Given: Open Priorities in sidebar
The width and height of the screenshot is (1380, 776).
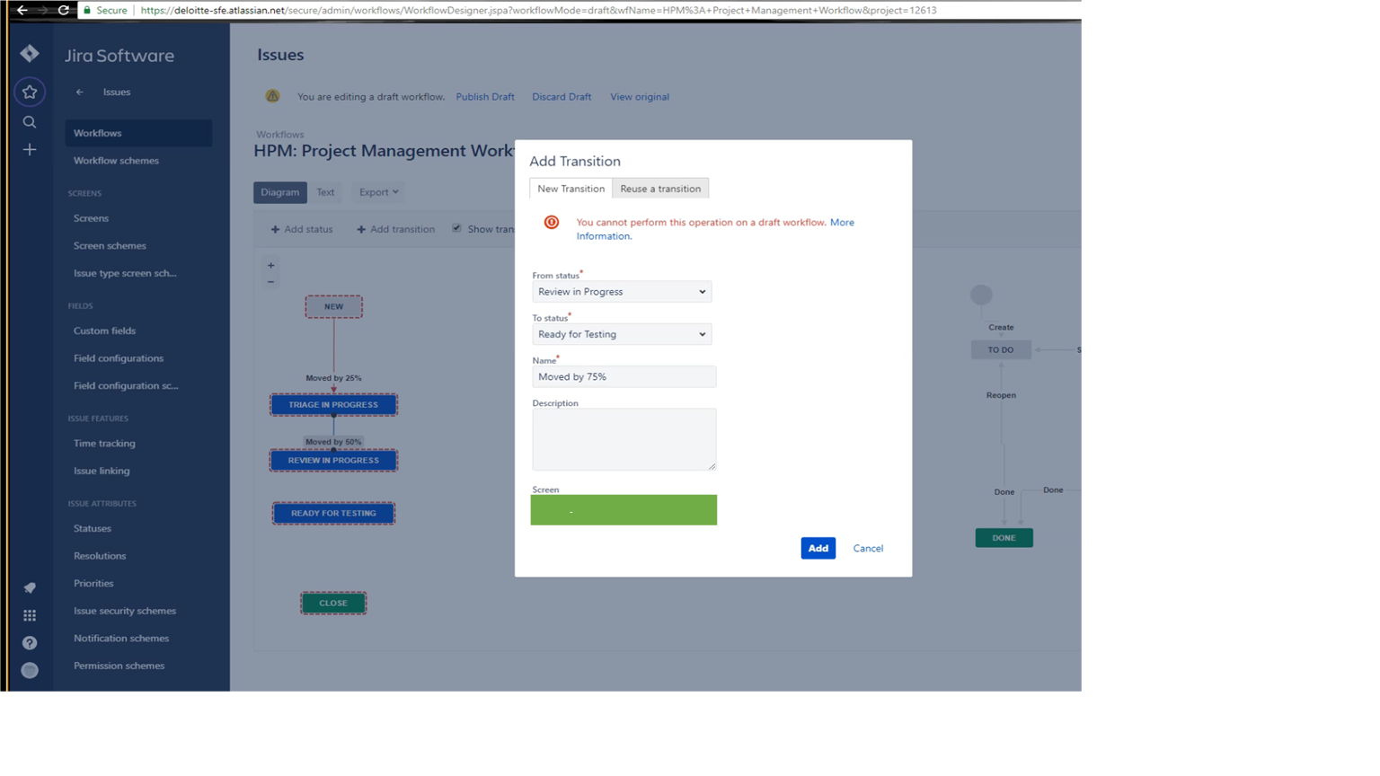Looking at the screenshot, I should (x=93, y=584).
